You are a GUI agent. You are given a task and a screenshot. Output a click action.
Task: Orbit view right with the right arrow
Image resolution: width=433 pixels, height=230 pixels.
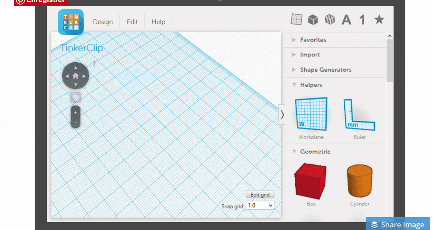(x=84, y=76)
